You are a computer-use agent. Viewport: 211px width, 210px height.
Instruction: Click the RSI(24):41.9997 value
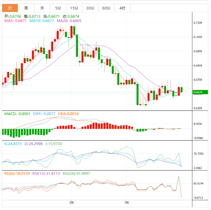76,174
